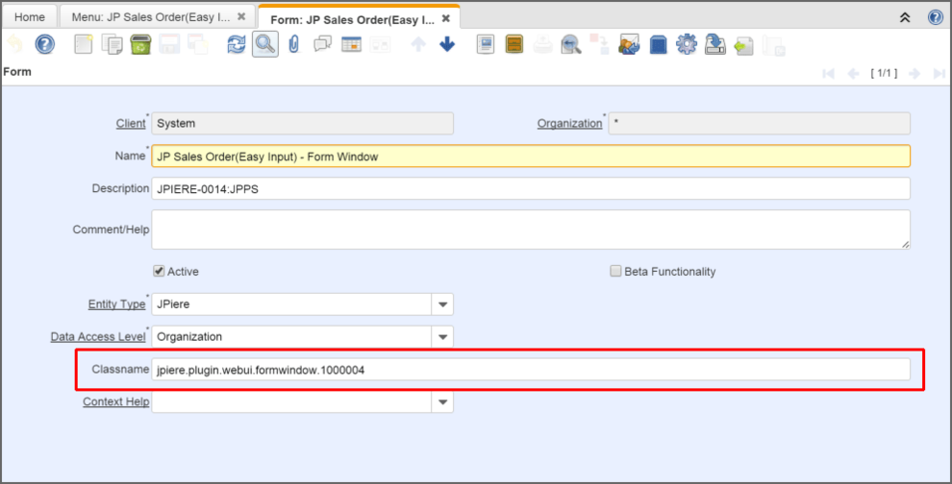Open the Data Access Level dropdown

442,337
